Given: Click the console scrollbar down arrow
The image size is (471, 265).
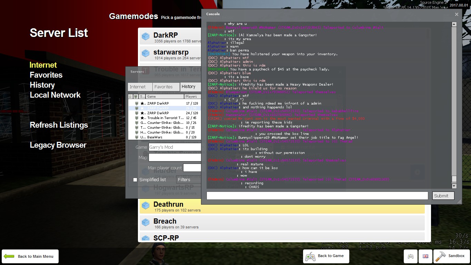Looking at the screenshot, I should [x=454, y=186].
